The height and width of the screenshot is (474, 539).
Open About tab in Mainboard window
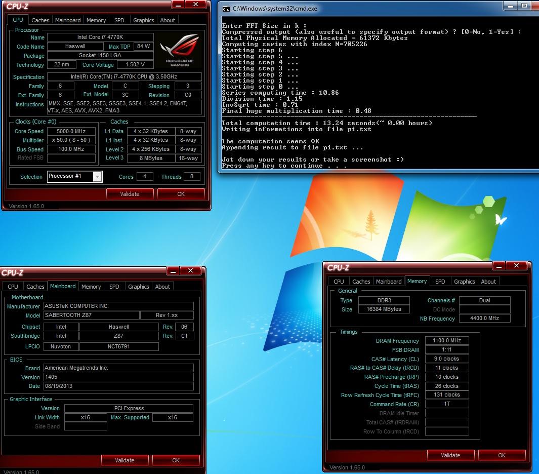tap(162, 287)
